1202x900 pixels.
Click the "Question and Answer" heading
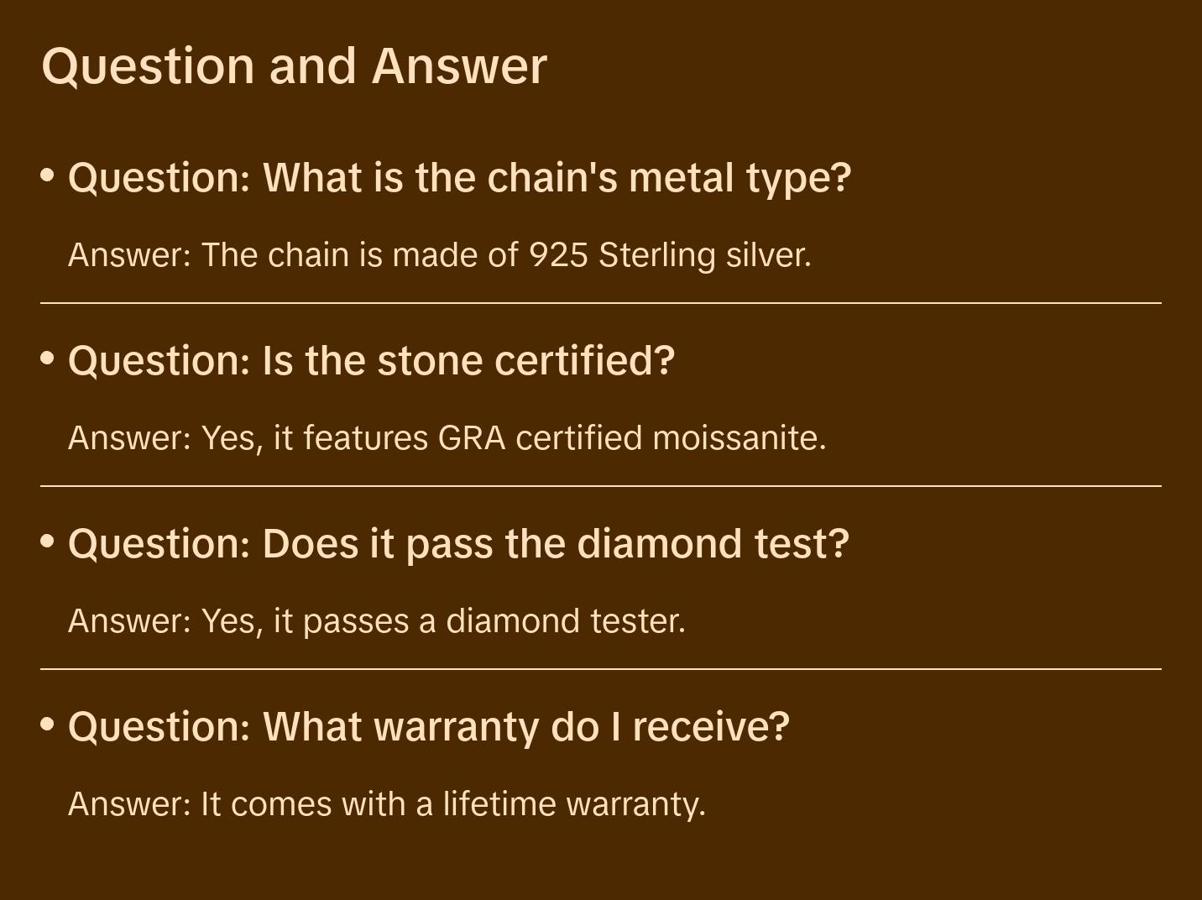click(294, 65)
